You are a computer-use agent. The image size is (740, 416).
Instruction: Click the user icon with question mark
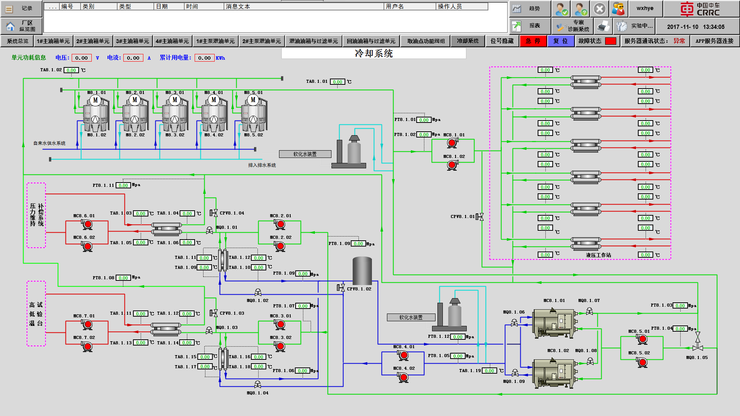(580, 8)
